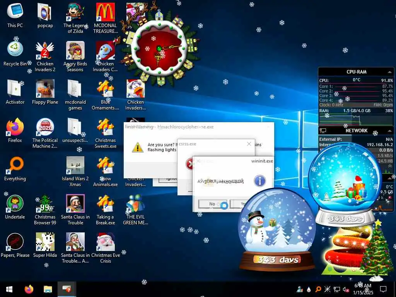Launch Island Wars 2 Xmas
Image resolution: width=396 pixels, height=297 pixels.
pyautogui.click(x=75, y=172)
